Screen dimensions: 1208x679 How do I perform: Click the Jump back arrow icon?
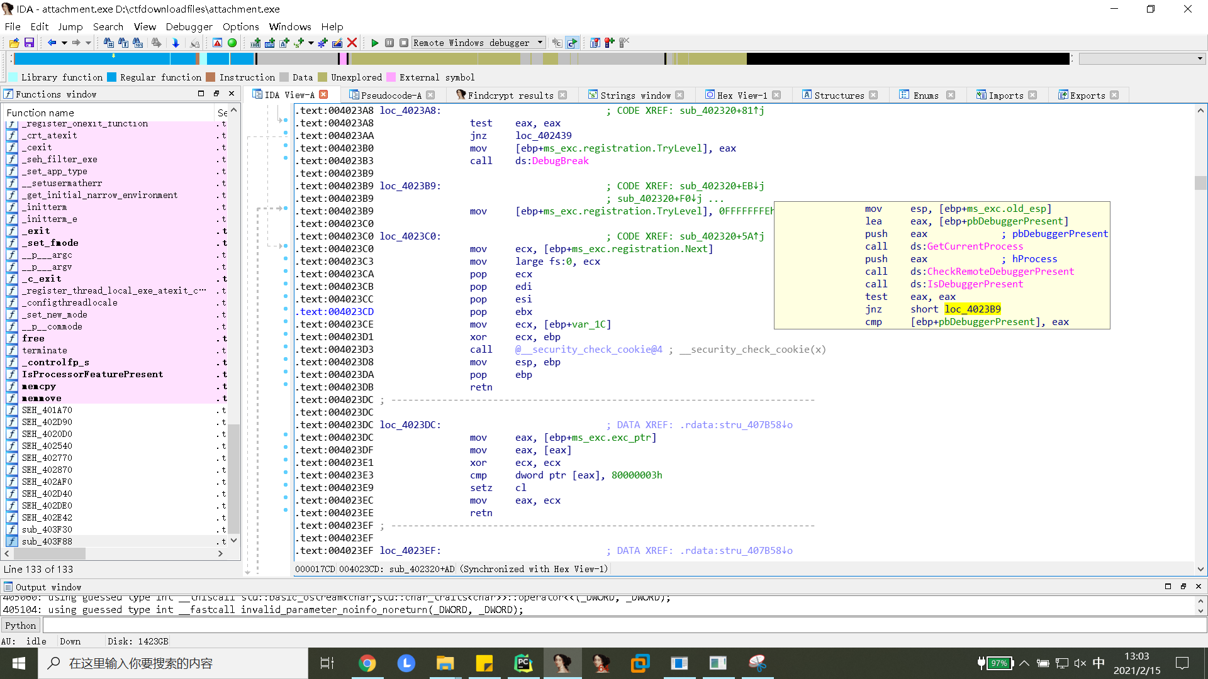pyautogui.click(x=52, y=43)
